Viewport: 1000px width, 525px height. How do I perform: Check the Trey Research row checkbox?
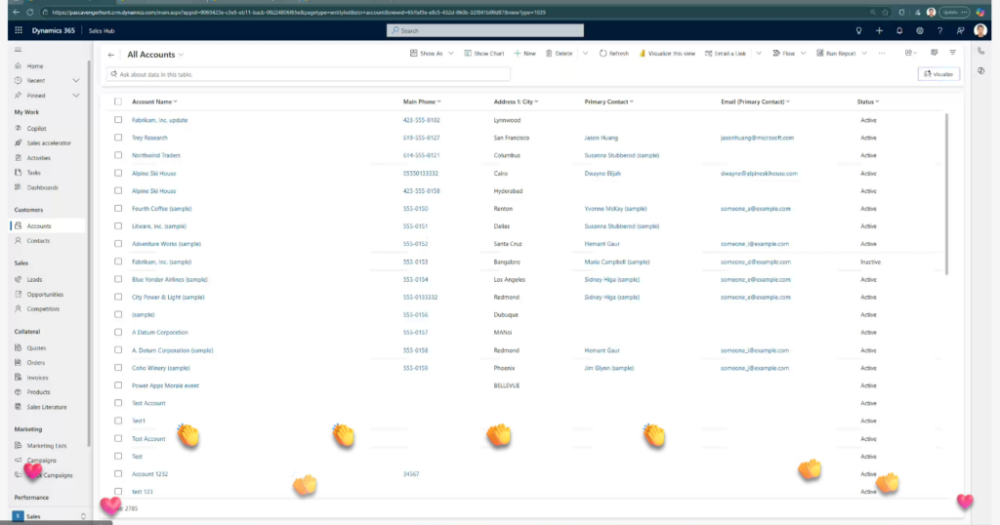(118, 138)
